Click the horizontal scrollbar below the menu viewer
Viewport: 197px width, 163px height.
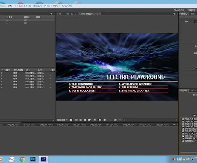tap(150, 120)
